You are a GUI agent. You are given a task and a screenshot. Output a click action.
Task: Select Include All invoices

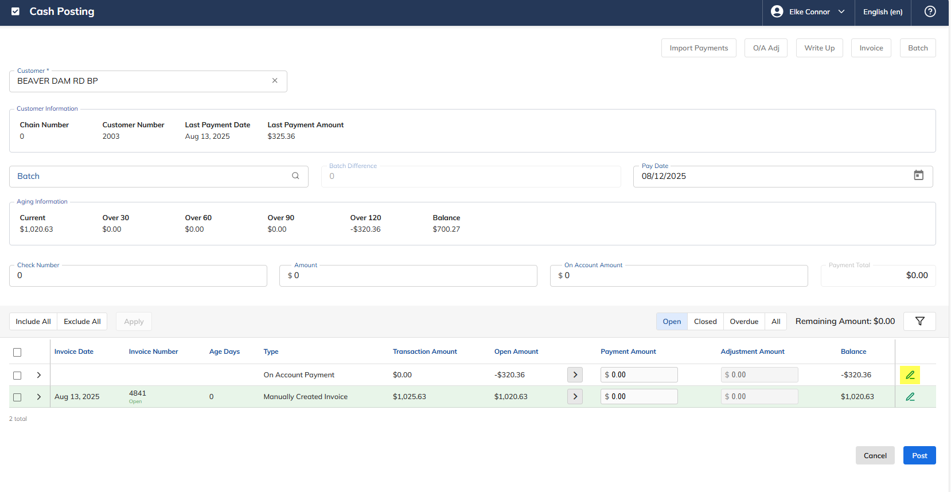tap(33, 322)
